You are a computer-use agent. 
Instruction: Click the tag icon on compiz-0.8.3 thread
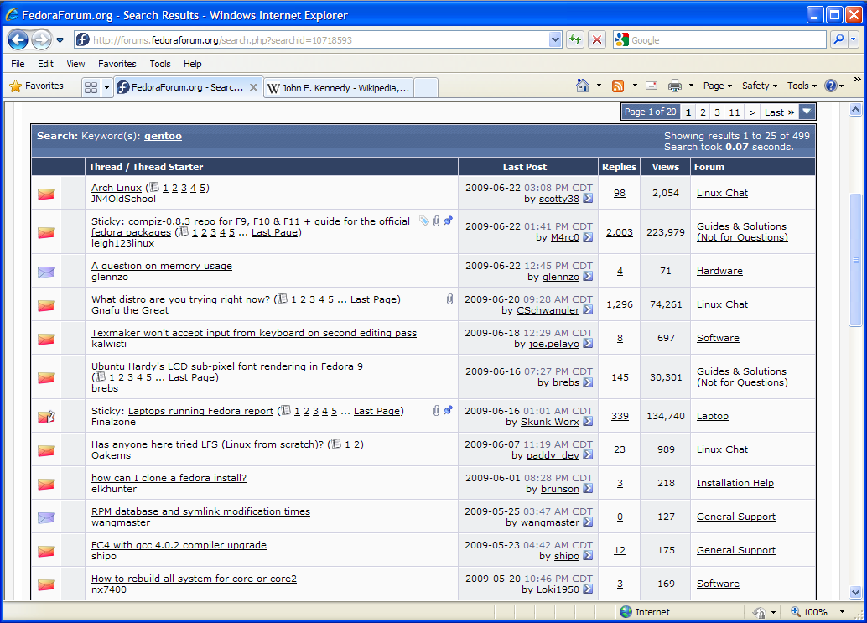click(424, 221)
